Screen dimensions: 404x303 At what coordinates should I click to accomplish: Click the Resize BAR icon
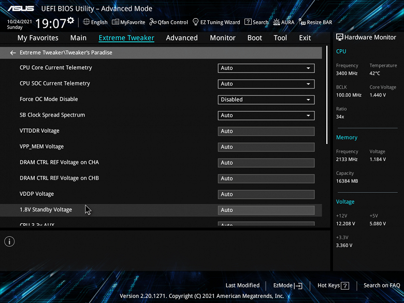pos(302,22)
